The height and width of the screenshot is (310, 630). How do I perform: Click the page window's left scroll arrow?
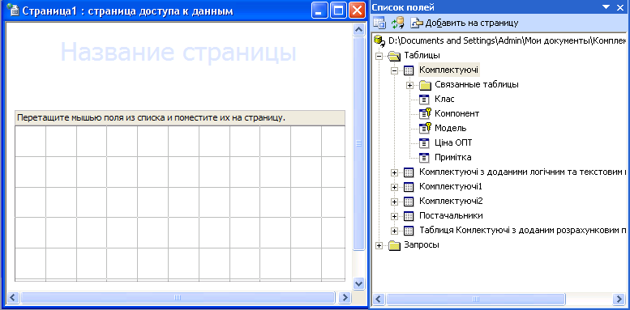[x=13, y=297]
